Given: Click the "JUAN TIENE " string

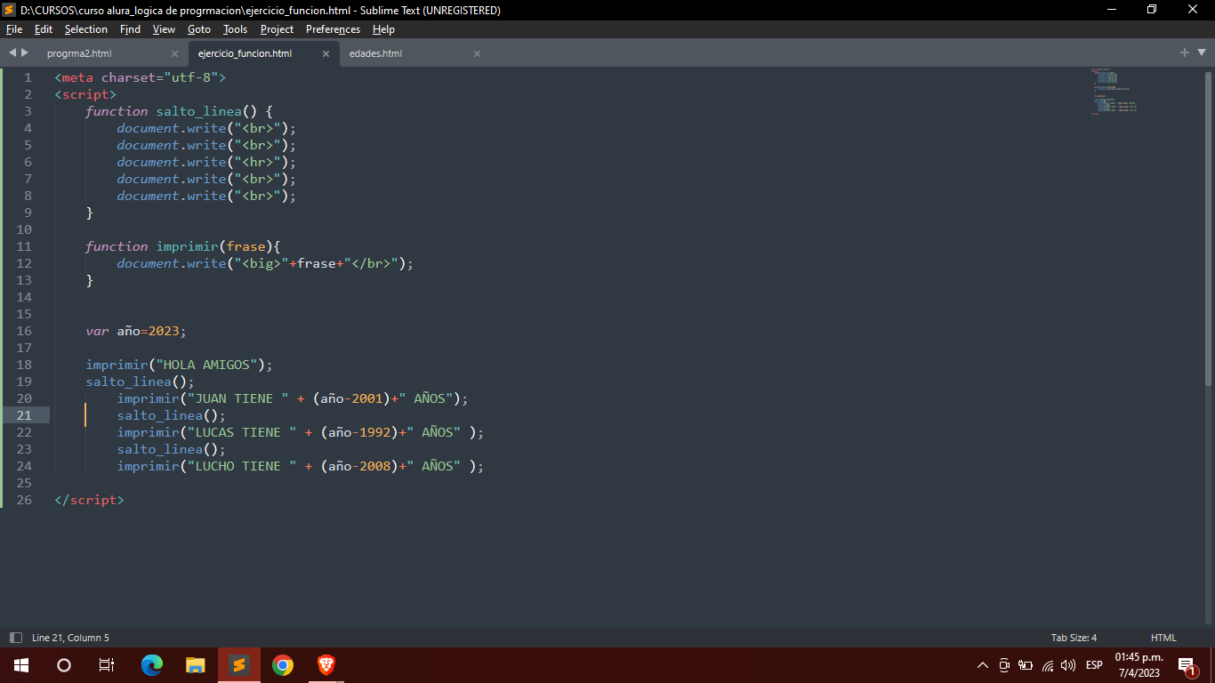Looking at the screenshot, I should tap(237, 398).
